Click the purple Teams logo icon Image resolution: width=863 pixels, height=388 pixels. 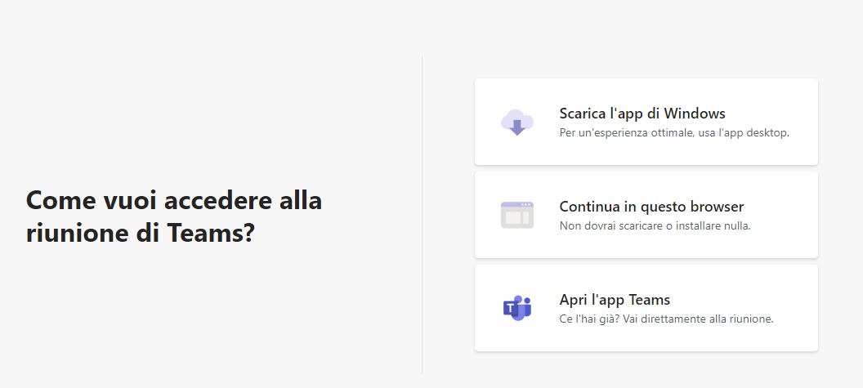pyautogui.click(x=516, y=308)
